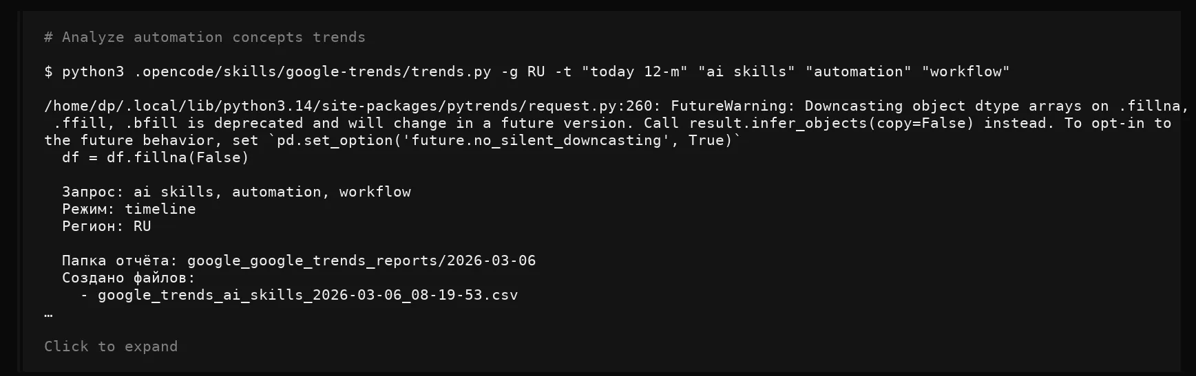Click the "Режим: timeline" line
This screenshot has height=376, width=1196.
(x=129, y=209)
